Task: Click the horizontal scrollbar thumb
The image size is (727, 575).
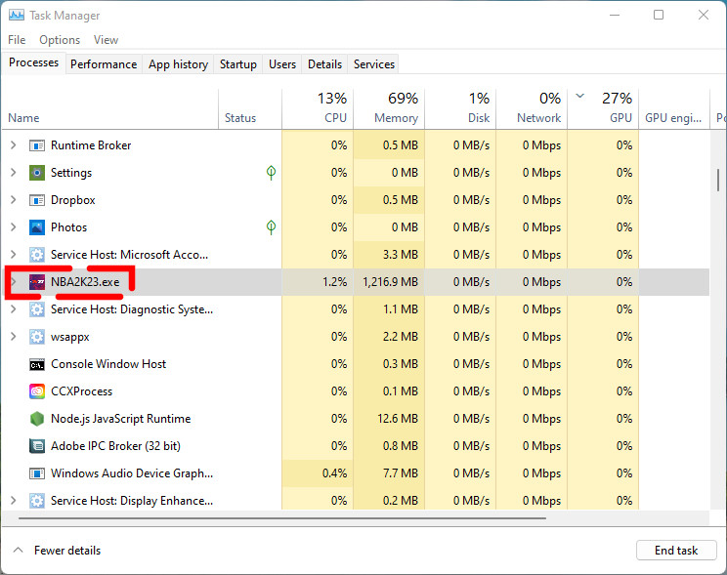Action: pyautogui.click(x=281, y=518)
